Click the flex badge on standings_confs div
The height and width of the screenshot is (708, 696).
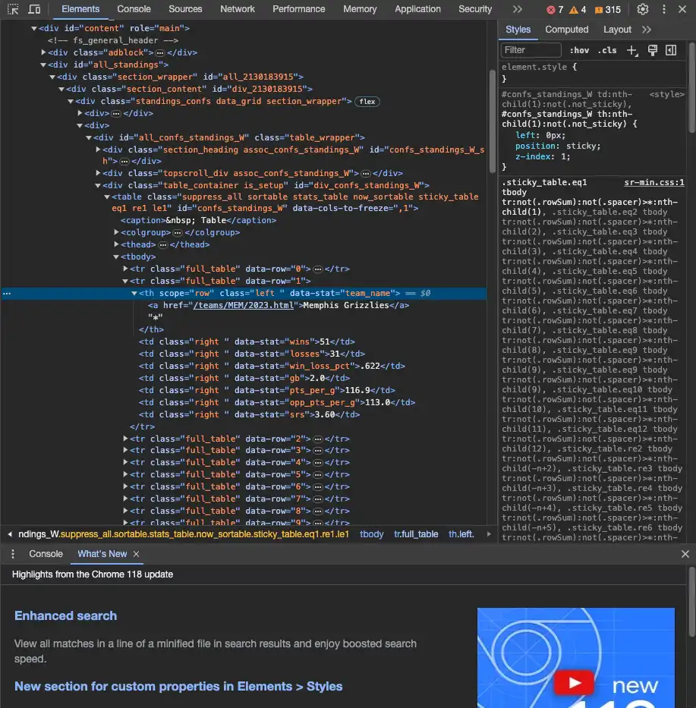(367, 102)
